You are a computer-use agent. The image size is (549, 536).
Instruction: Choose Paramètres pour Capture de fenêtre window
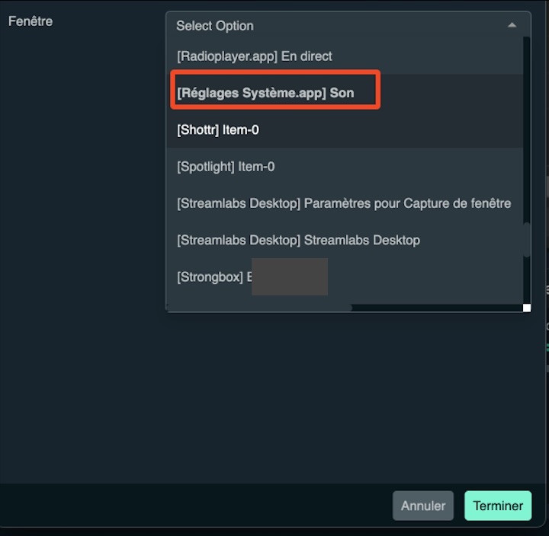[x=344, y=203]
